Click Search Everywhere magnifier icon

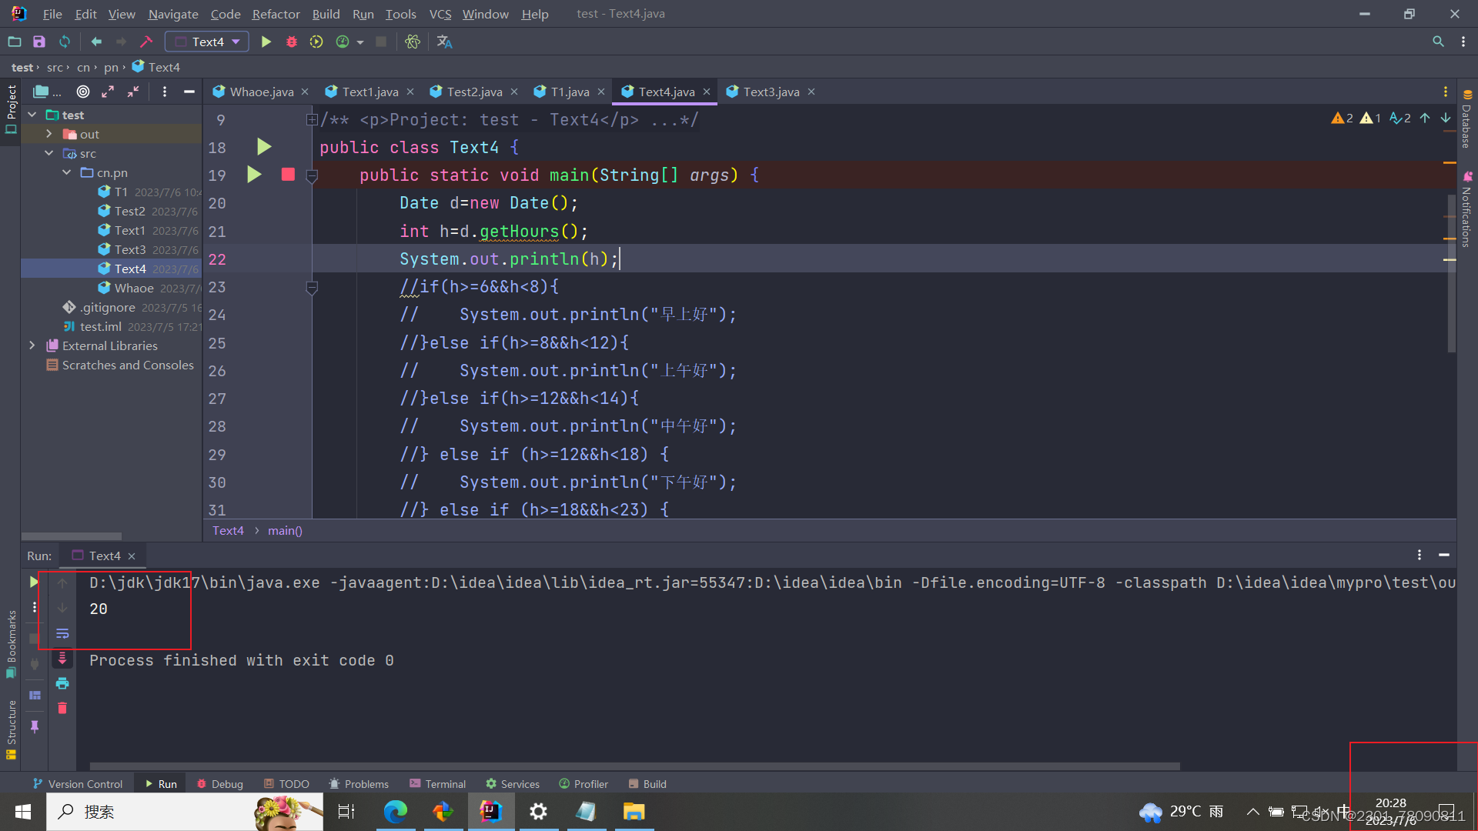click(x=1437, y=42)
